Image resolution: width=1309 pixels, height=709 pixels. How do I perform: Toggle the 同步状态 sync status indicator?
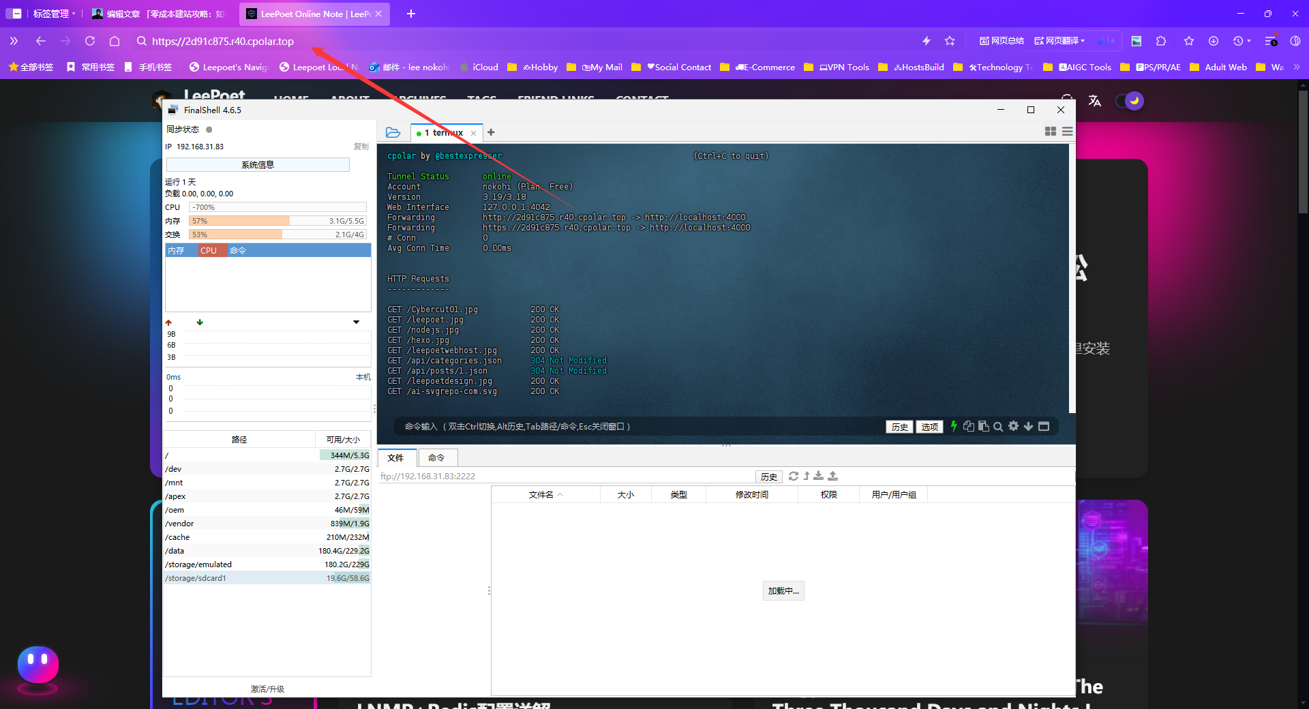click(209, 130)
